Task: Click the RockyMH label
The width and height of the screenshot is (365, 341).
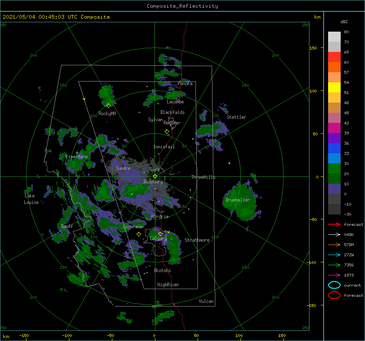Action: coord(107,114)
